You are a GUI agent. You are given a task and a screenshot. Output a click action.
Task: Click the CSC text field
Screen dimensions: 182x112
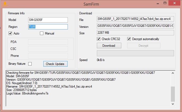pos(48,49)
